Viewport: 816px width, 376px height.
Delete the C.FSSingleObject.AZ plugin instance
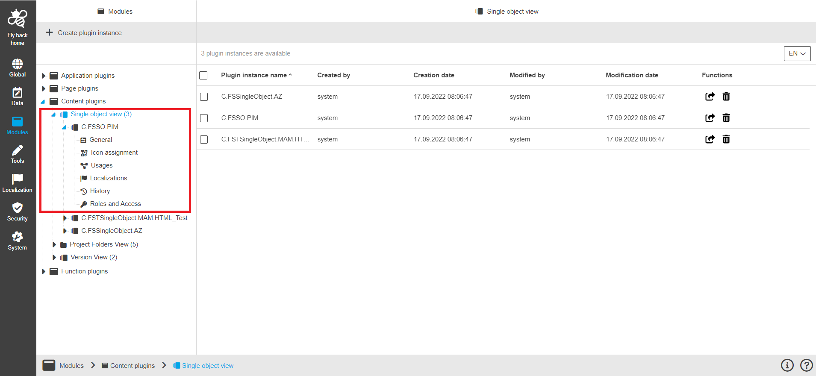[726, 97]
